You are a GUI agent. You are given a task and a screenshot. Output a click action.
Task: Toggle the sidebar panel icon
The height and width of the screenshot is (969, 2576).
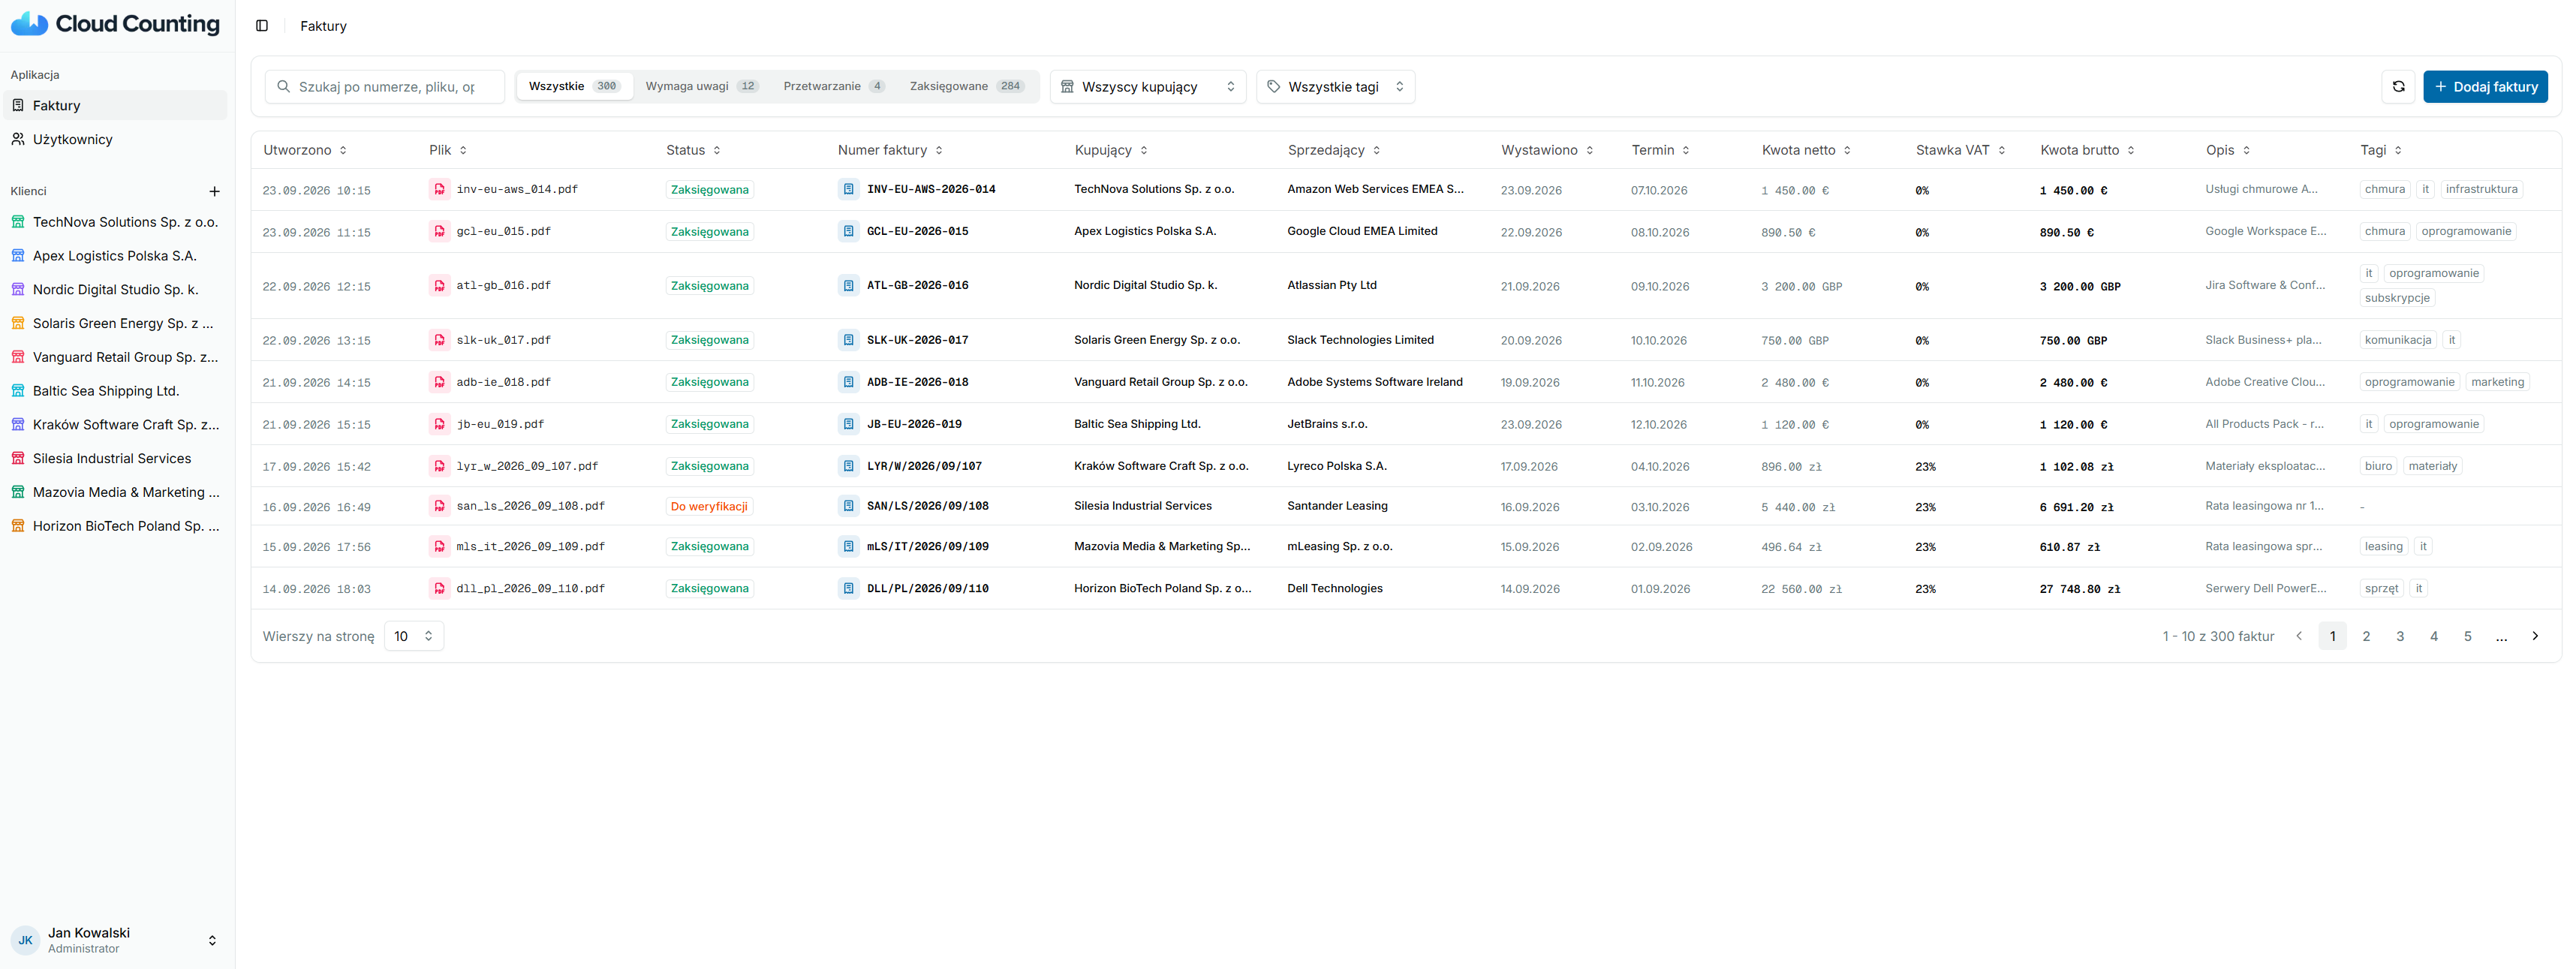point(262,26)
